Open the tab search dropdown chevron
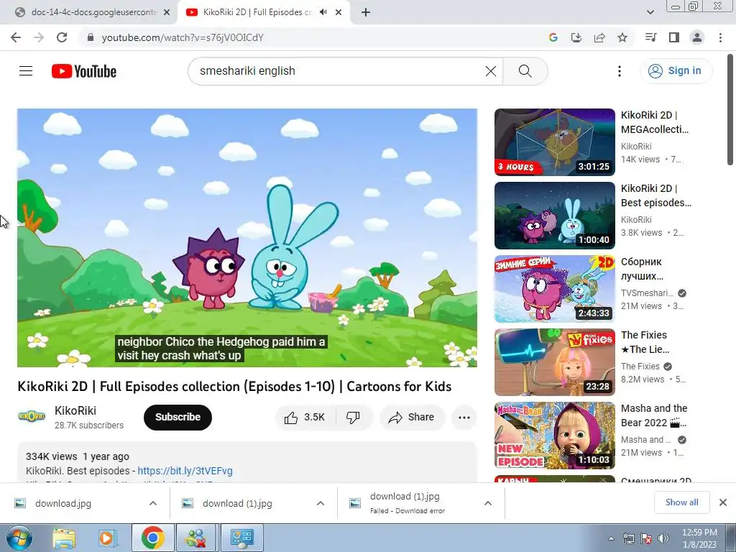The height and width of the screenshot is (552, 736). pyautogui.click(x=650, y=13)
